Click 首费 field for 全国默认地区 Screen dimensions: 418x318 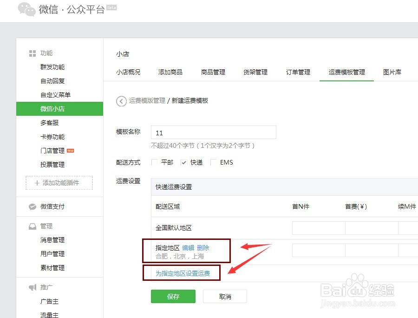372,228
